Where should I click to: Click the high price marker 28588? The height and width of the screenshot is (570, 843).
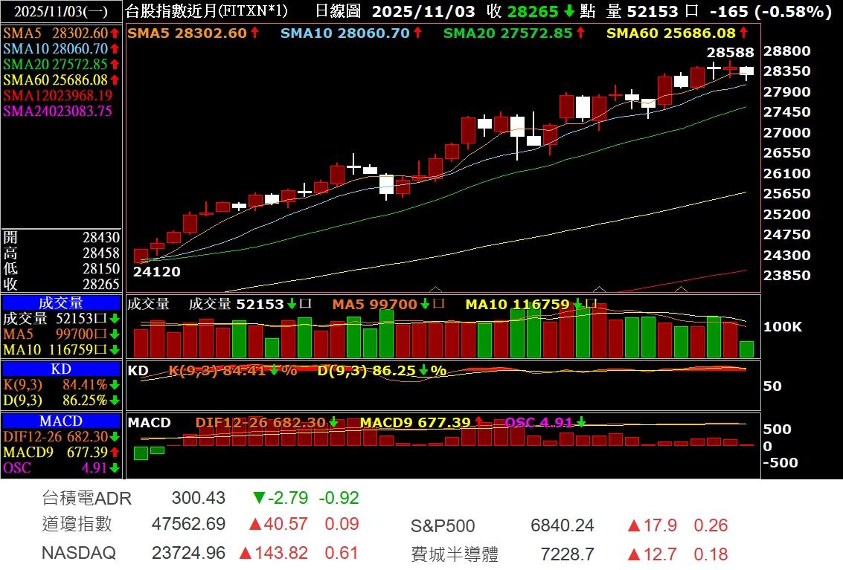pos(730,52)
